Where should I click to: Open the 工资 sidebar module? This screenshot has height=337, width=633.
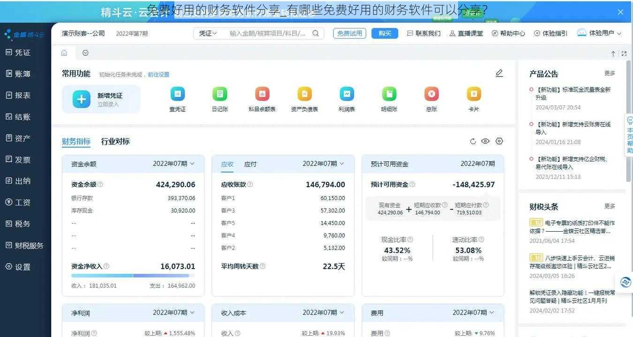pos(18,202)
